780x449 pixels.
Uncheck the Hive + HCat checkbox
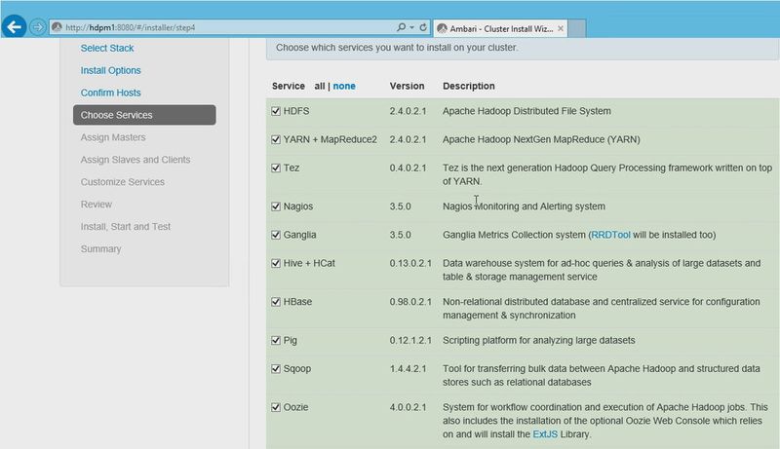276,263
